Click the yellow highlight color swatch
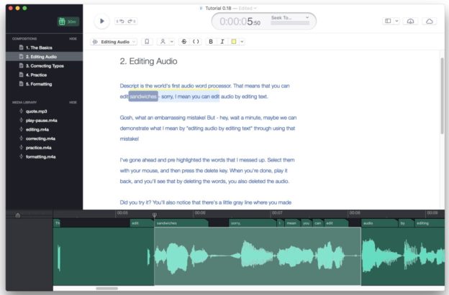This screenshot has width=449, height=295. [x=234, y=42]
